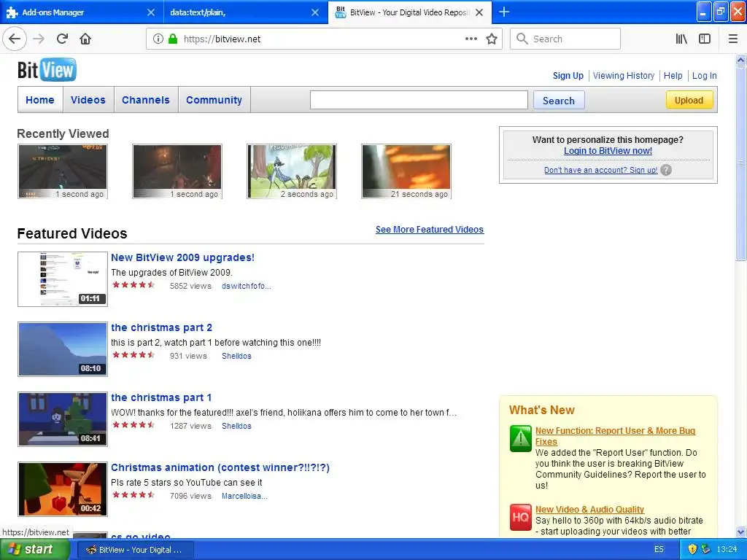Open page actions three-dot menu

coord(471,39)
